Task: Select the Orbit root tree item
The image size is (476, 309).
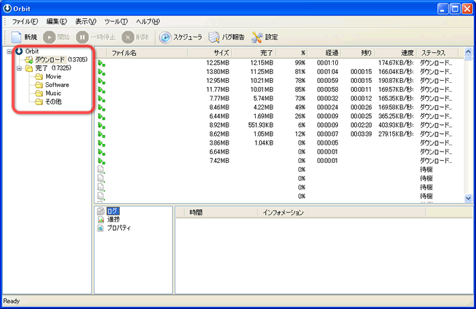Action: [x=32, y=51]
